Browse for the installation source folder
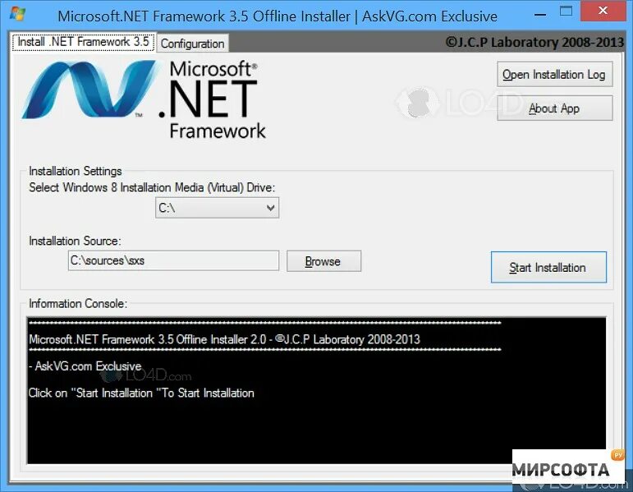This screenshot has height=492, width=633. [x=323, y=261]
